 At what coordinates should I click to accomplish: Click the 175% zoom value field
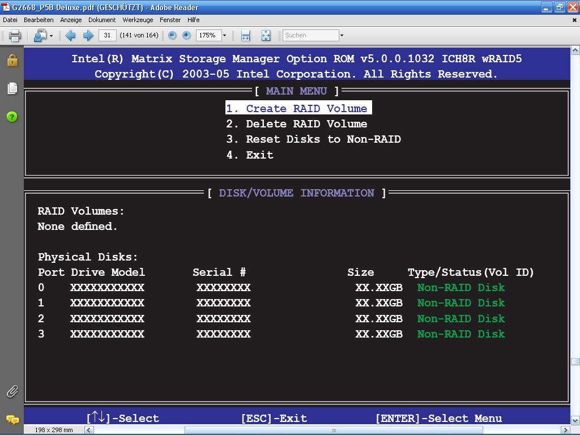point(208,36)
